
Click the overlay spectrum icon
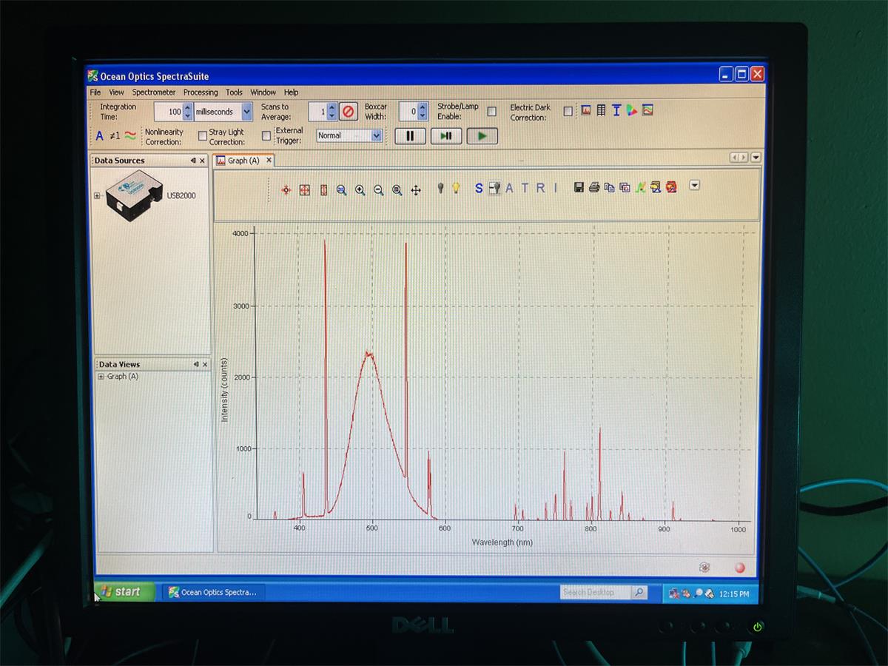coord(640,187)
